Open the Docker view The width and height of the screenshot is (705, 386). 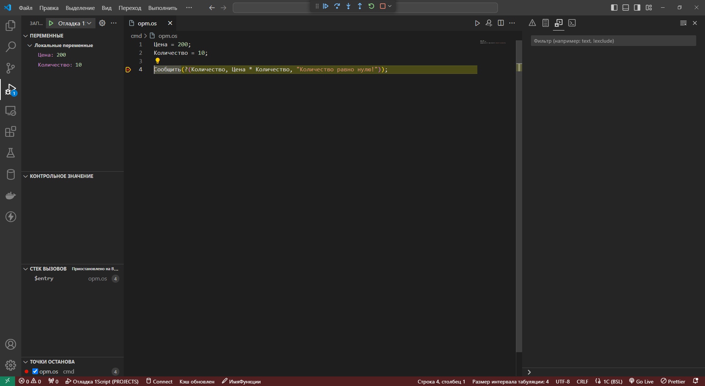tap(11, 195)
